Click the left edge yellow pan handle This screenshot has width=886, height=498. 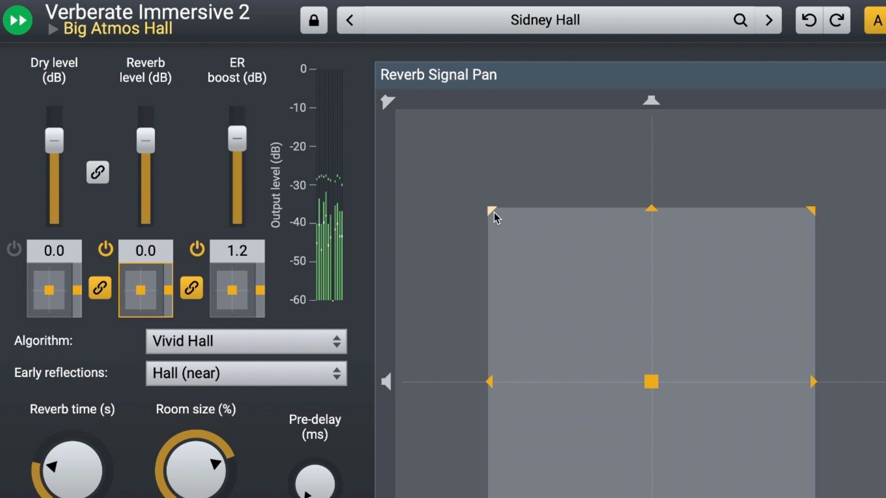tap(489, 382)
